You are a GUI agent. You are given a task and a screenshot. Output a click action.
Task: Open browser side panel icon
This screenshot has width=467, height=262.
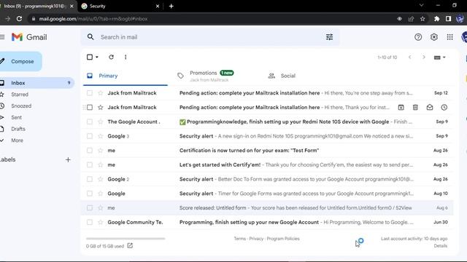click(x=448, y=19)
